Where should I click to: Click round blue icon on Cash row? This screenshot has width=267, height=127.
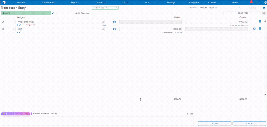[x=114, y=29]
